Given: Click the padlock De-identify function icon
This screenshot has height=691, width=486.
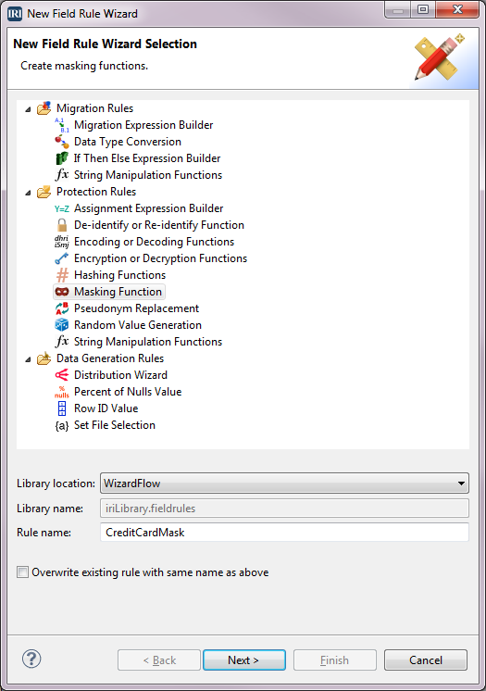Looking at the screenshot, I should click(x=62, y=225).
